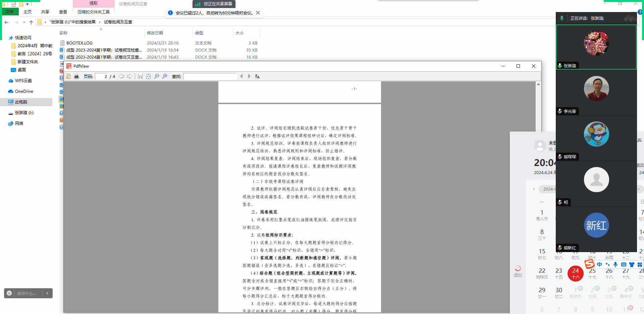This screenshot has width=644, height=314.
Task: Expand the quick access toolbar dropdown
Action: pos(28,4)
